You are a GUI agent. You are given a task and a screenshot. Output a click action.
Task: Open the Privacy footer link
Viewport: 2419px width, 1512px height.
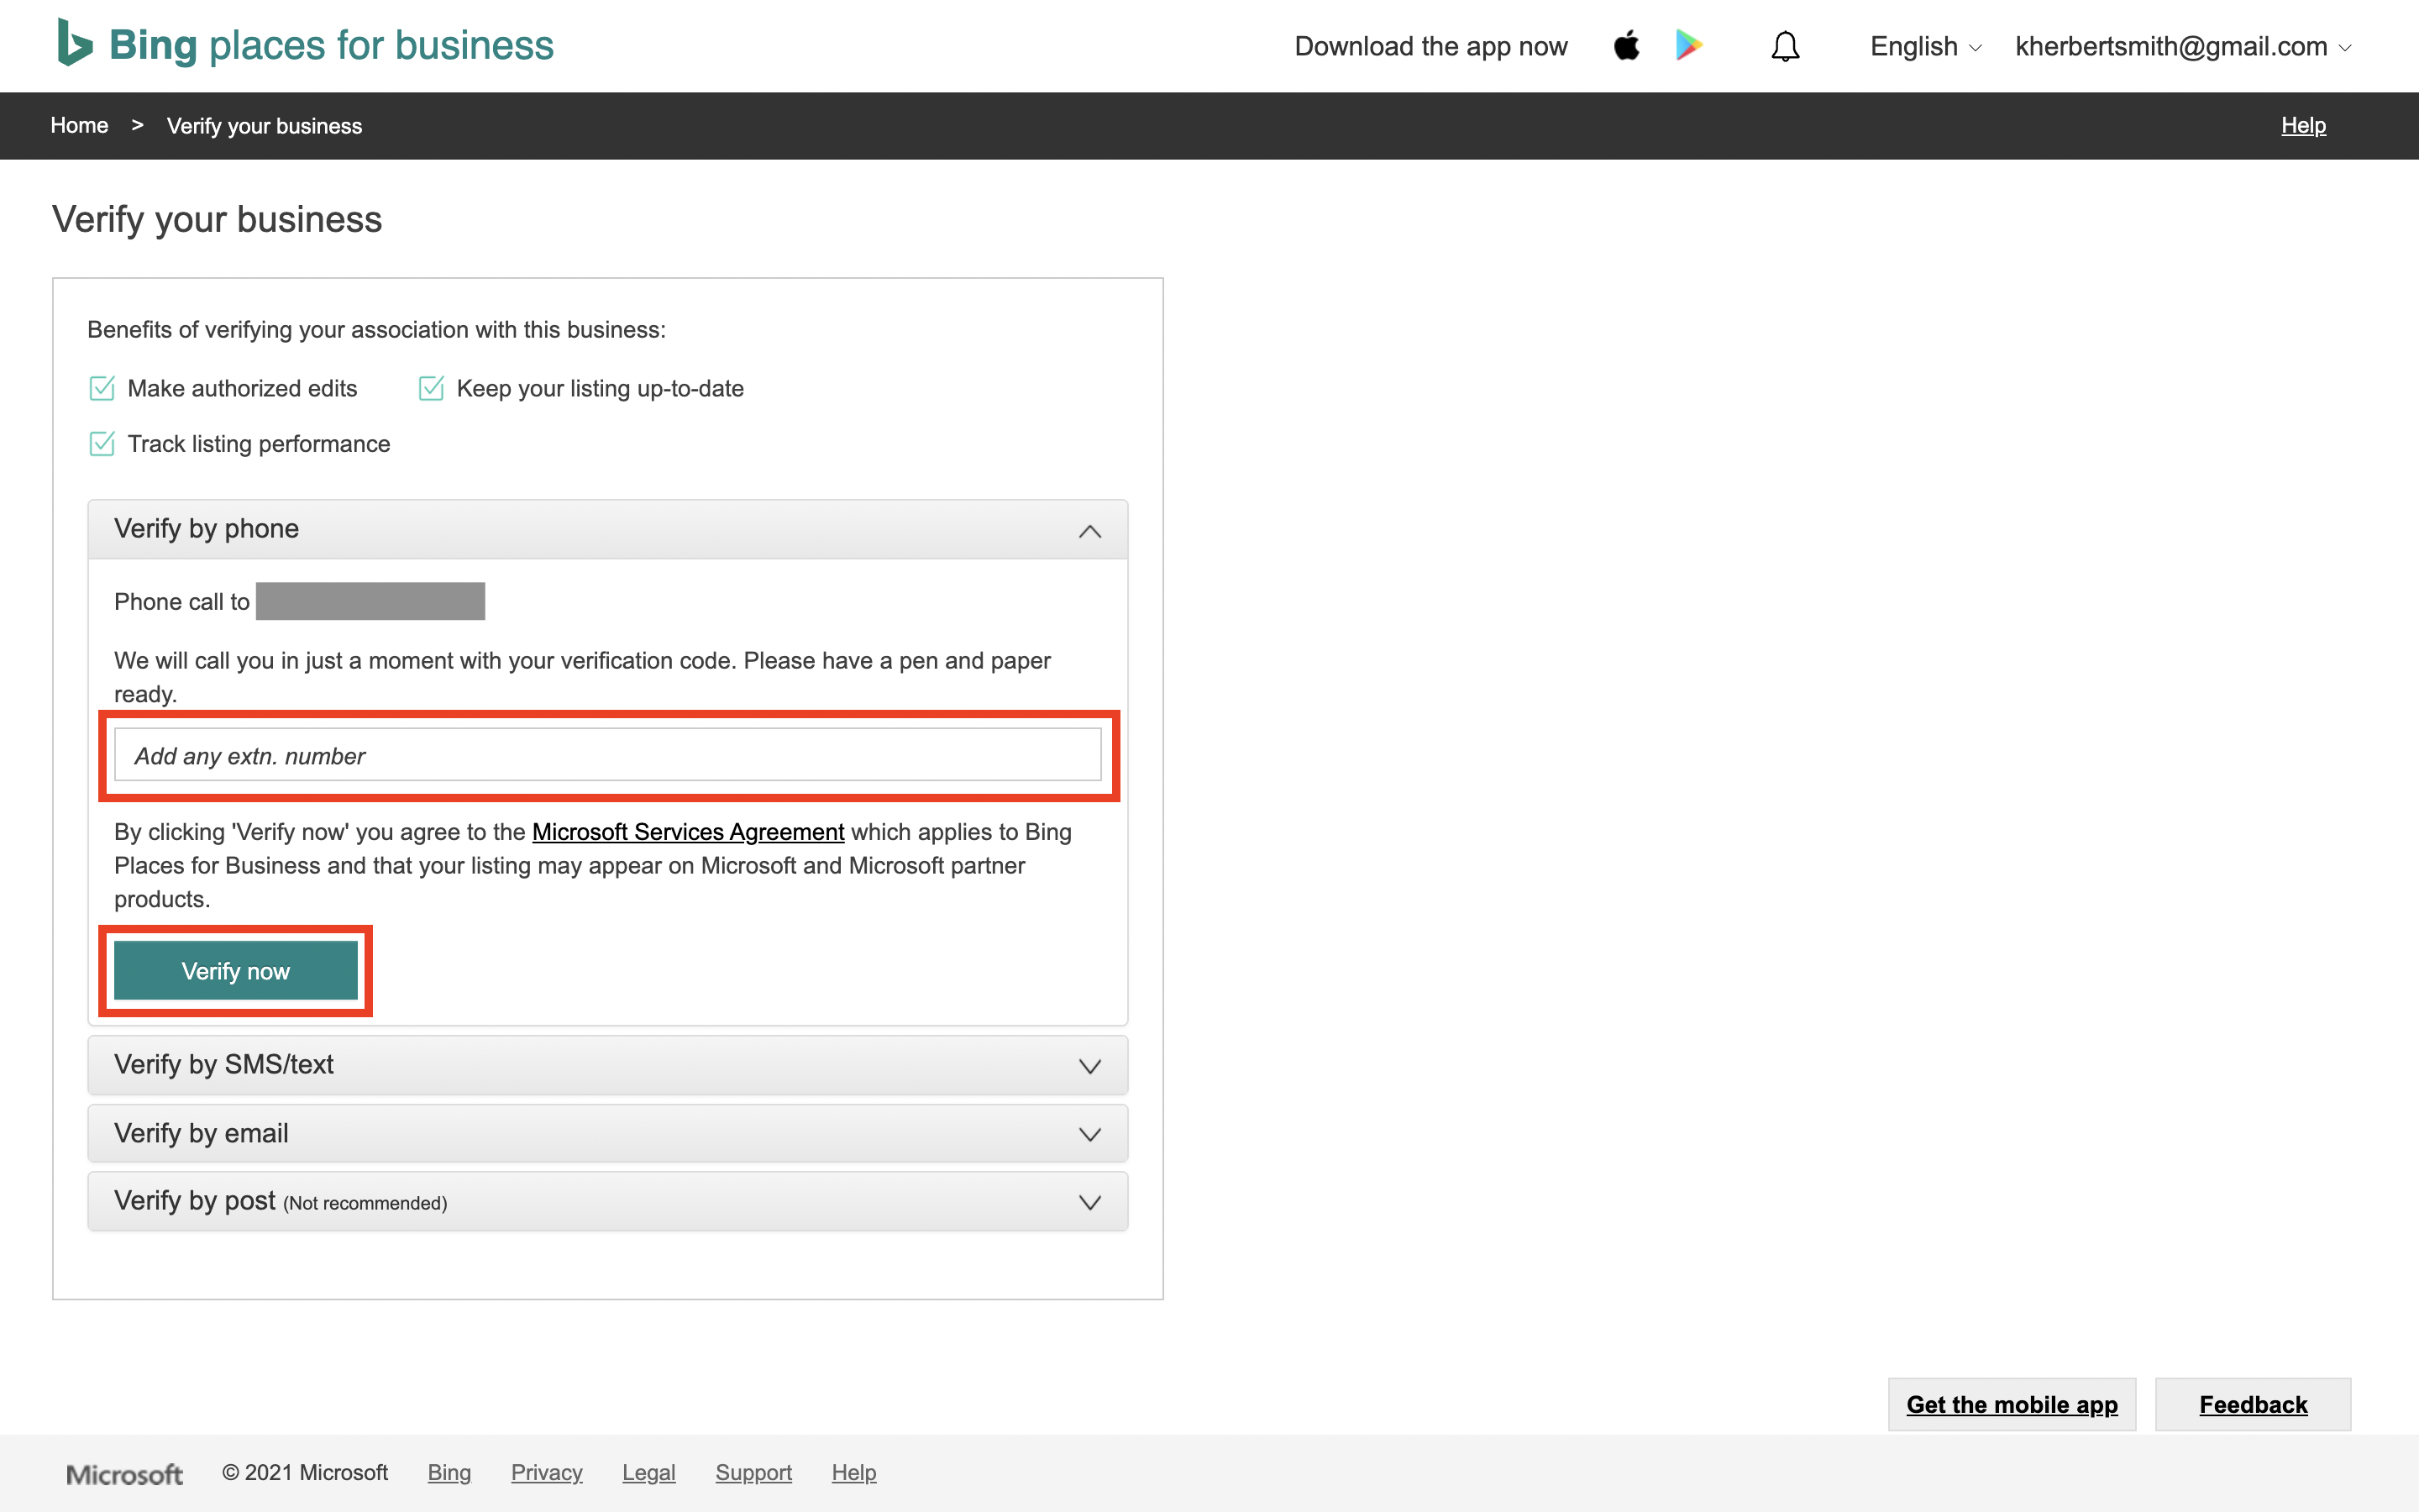click(547, 1473)
